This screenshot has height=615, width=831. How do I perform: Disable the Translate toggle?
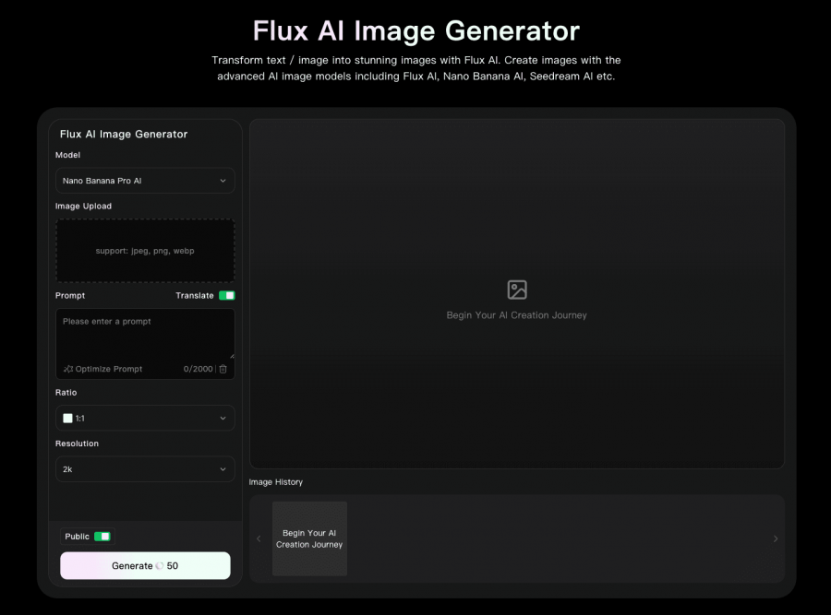pos(225,295)
